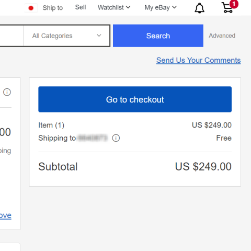Click inside the search text field
The width and height of the screenshot is (251, 251).
[12, 36]
